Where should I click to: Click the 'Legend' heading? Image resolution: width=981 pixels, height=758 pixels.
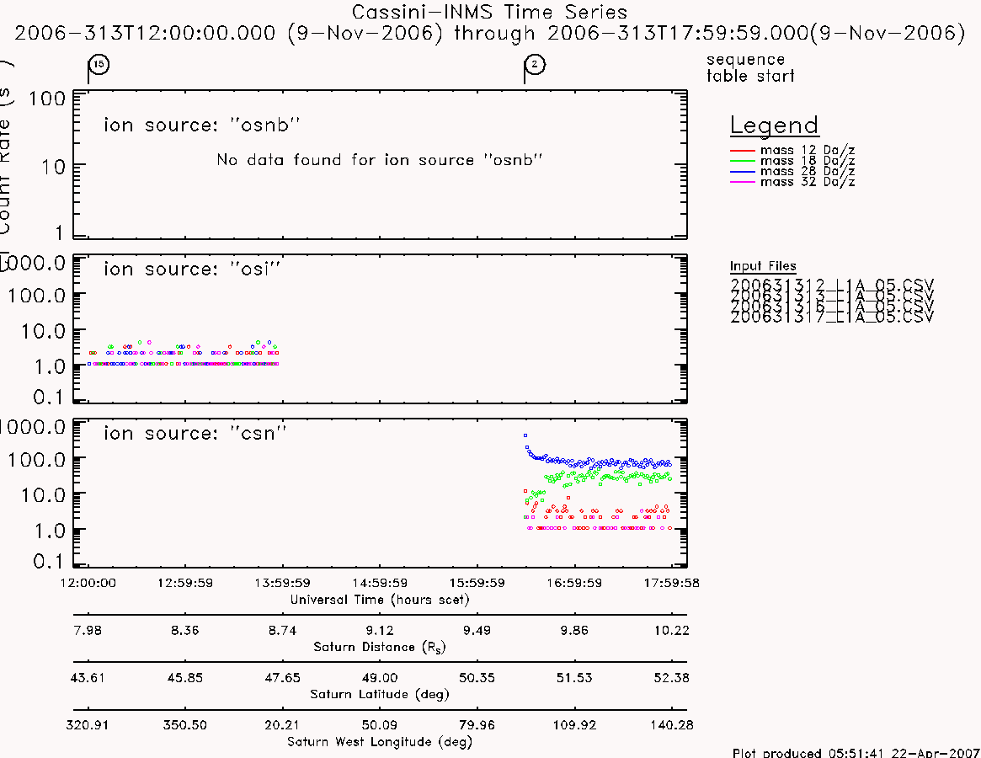[774, 125]
